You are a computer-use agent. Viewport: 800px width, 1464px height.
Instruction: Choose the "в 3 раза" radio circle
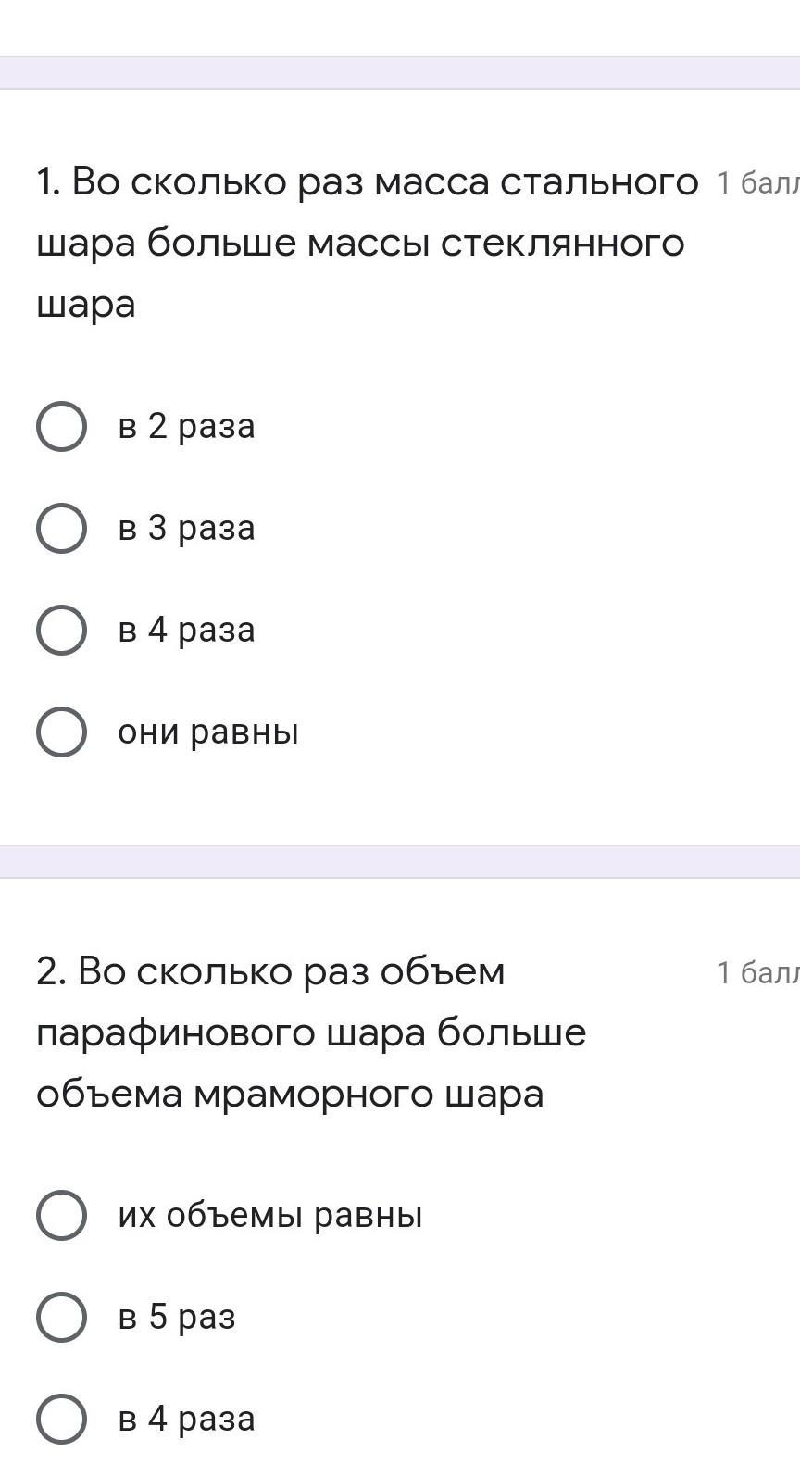coord(61,528)
